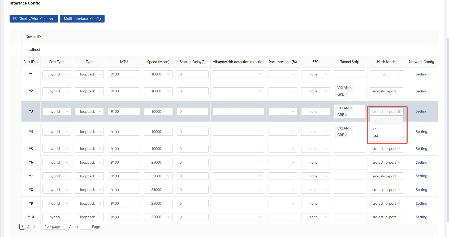Click Setting link for port Y3
This screenshot has height=237, width=449.
(x=421, y=111)
